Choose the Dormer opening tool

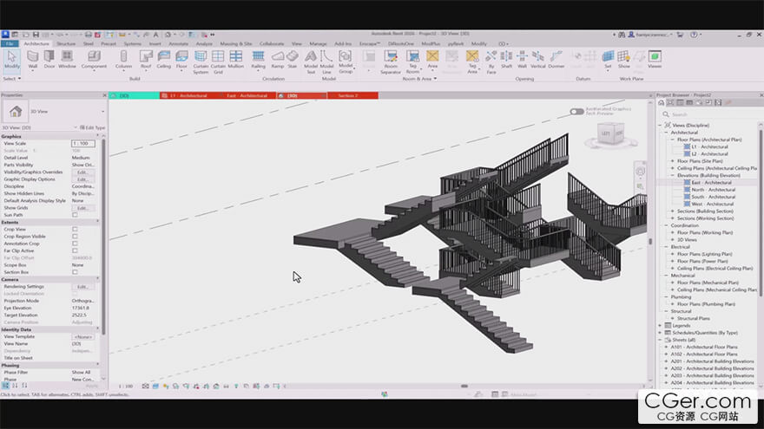[556, 59]
